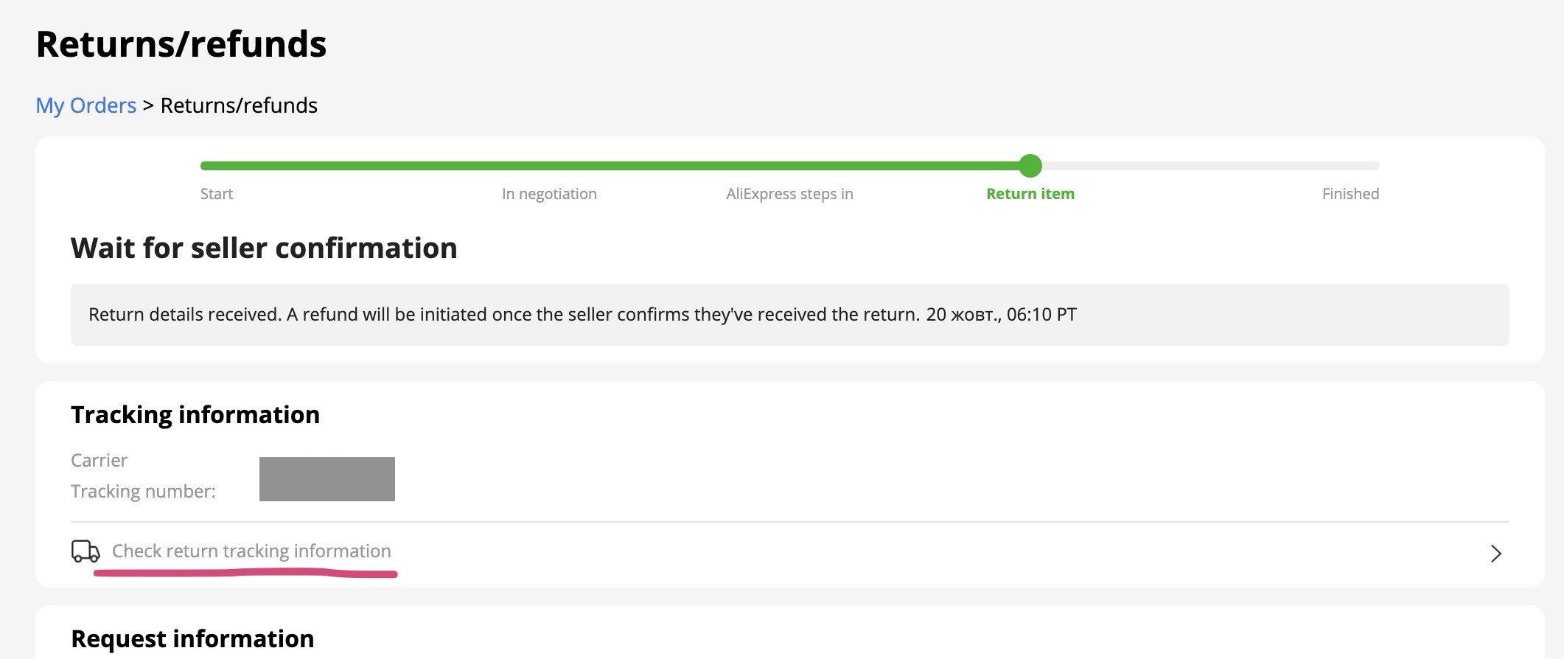Click the gray redacted tracking number box
This screenshot has width=1564, height=659.
point(327,479)
